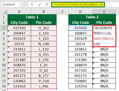The image size is (119, 91).
Task: Select cell containing N_148
Action: pos(44,44)
